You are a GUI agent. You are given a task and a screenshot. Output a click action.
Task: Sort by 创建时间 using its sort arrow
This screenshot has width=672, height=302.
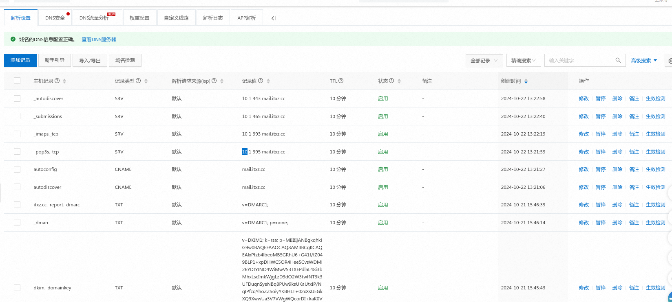[x=526, y=81]
